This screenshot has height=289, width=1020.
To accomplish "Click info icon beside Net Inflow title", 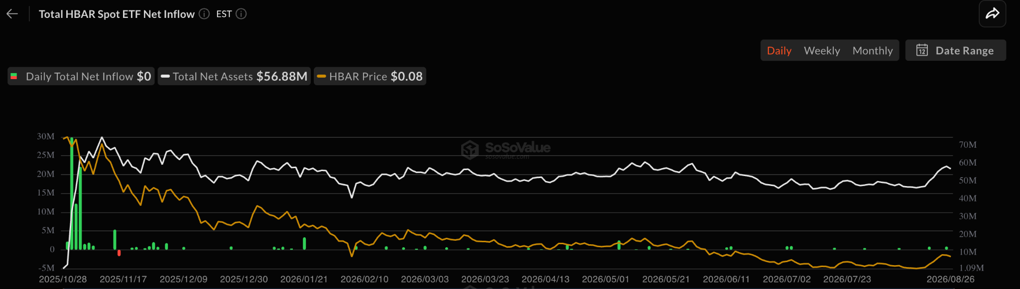I will pyautogui.click(x=204, y=14).
